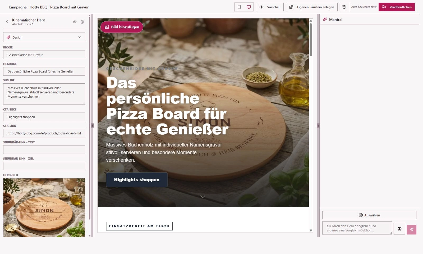Select the 'Einsatzbereit am Tisch' label

click(x=139, y=226)
